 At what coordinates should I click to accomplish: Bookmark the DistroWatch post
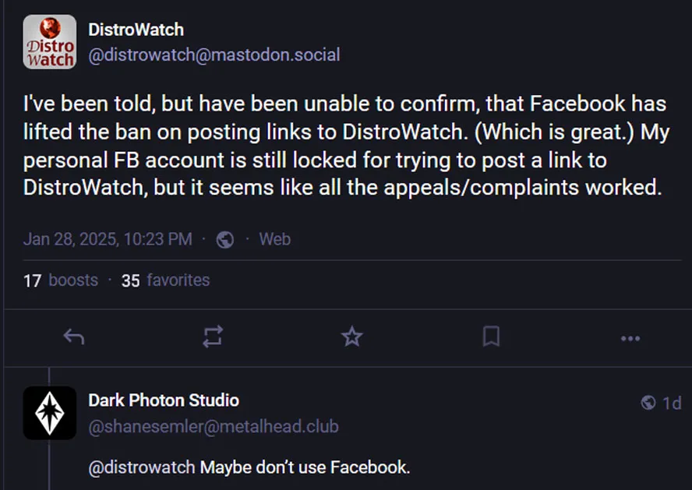[x=491, y=337]
